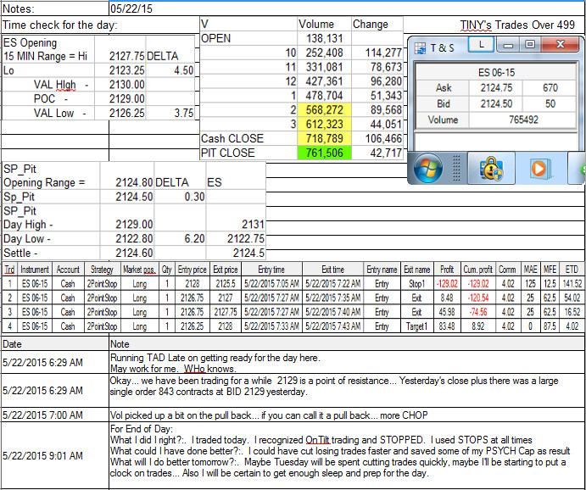Select the 83.48 profit cell
Viewport: 586px width, 490px height.
coord(447,326)
